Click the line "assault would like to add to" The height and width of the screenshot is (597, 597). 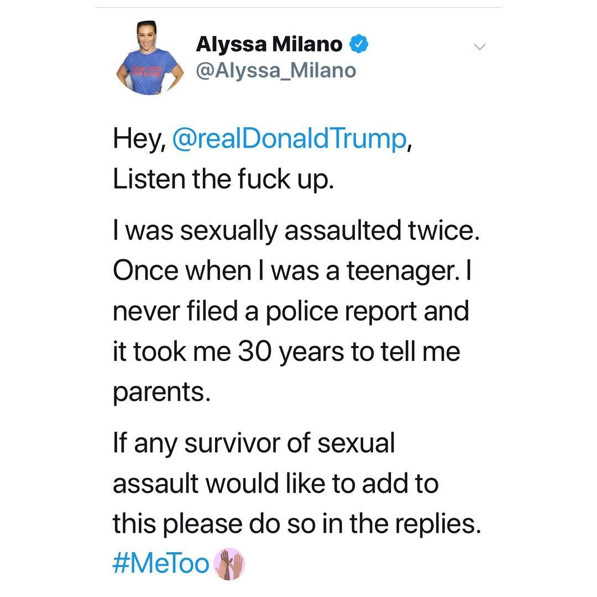[275, 483]
